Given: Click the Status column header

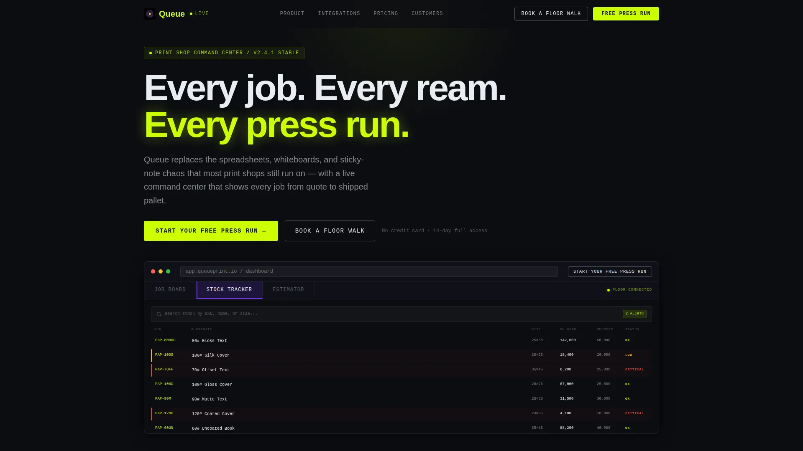Looking at the screenshot, I should pos(632,329).
